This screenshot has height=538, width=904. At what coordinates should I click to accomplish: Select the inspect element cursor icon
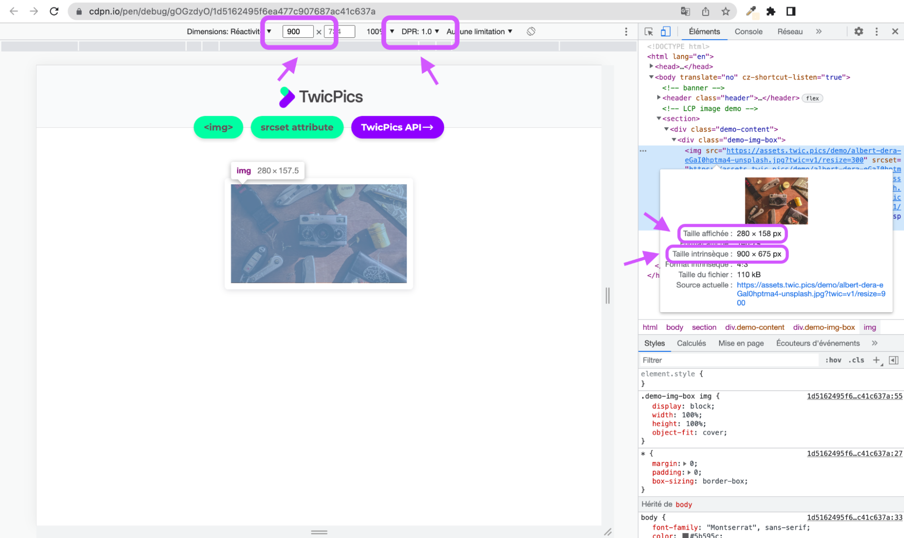tap(648, 31)
